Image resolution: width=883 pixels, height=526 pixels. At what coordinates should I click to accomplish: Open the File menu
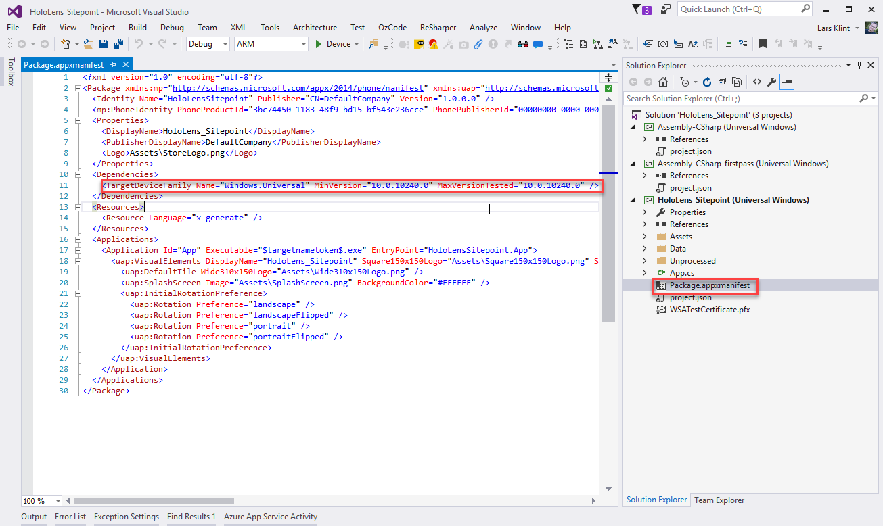[x=13, y=28]
